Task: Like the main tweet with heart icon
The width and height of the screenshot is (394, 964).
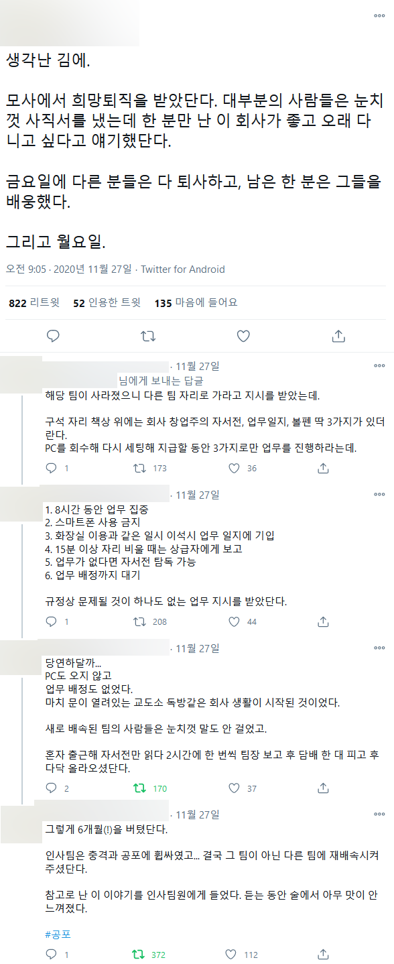Action: [243, 336]
